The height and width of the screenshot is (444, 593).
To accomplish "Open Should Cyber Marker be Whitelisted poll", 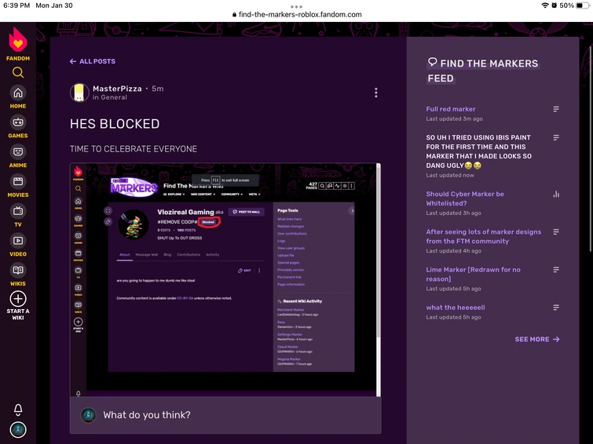I will [465, 198].
